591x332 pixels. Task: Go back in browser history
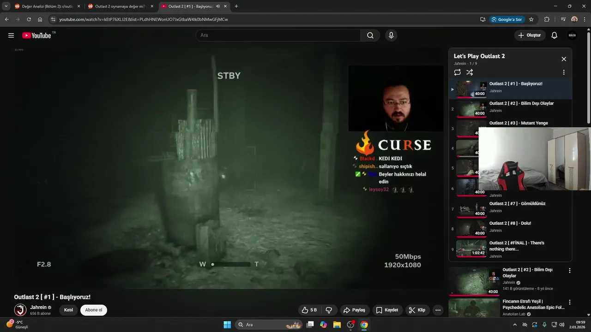7,19
